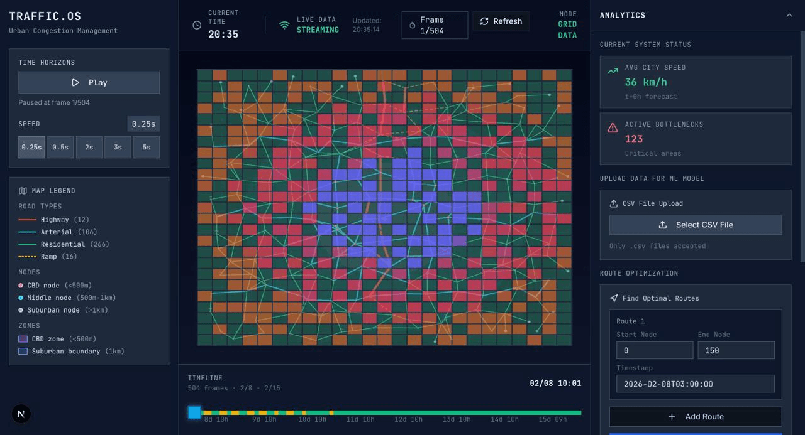Choose the 5s speed option
Image resolution: width=805 pixels, height=435 pixels.
click(147, 148)
